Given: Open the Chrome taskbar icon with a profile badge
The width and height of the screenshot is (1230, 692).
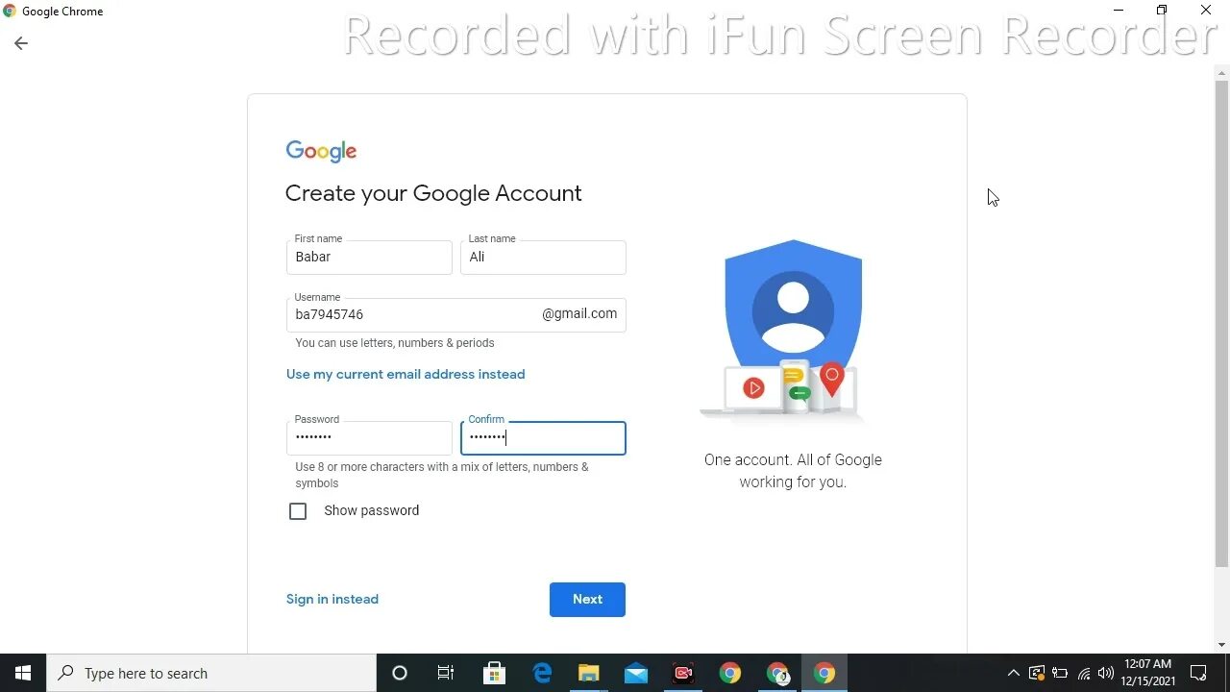Looking at the screenshot, I should click(x=777, y=673).
